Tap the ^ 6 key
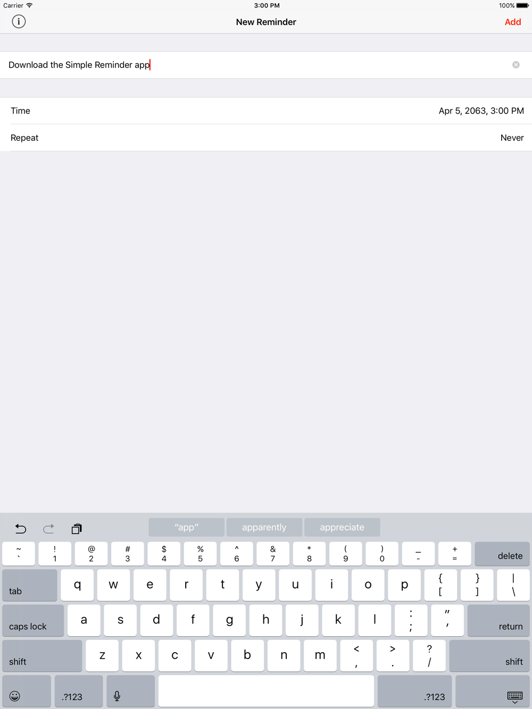The width and height of the screenshot is (532, 709). pyautogui.click(x=237, y=554)
